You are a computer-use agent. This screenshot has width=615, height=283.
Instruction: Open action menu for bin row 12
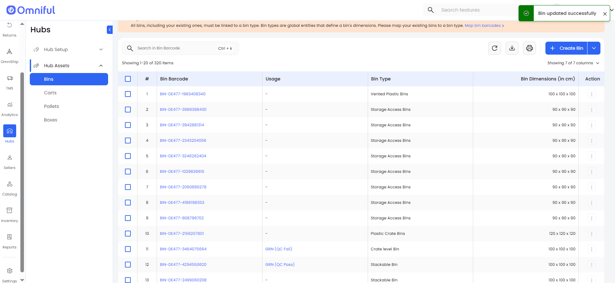click(x=592, y=265)
